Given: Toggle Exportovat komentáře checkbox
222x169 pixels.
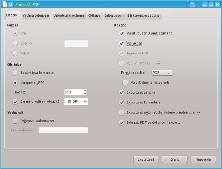Looking at the screenshot, I should pos(121,102).
